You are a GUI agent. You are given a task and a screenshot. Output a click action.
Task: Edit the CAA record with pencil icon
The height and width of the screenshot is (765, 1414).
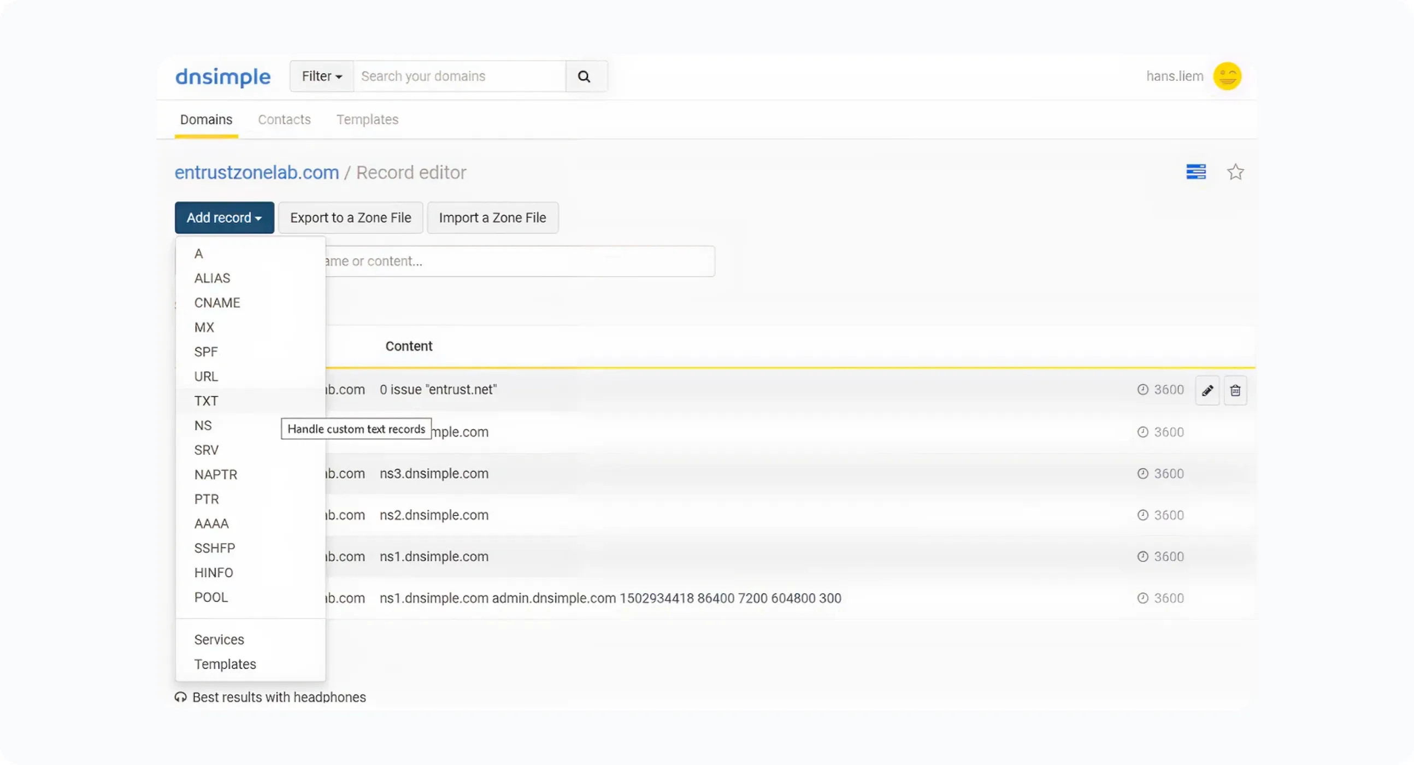[x=1207, y=390]
